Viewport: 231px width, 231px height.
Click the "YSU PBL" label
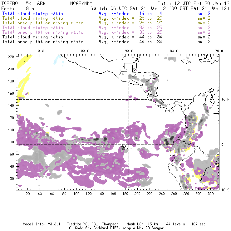coord(90,224)
